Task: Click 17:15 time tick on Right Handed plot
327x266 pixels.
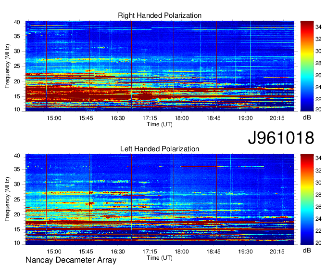Action: pos(150,118)
